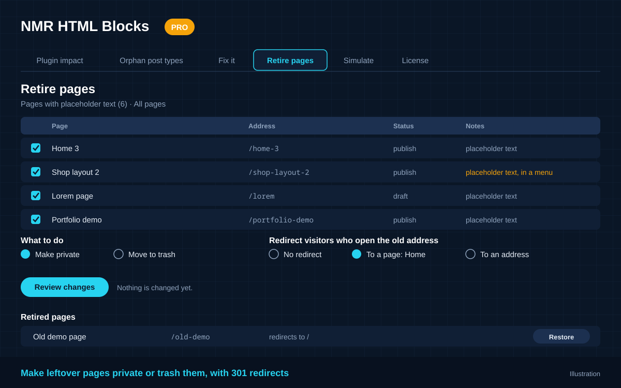This screenshot has height=388, width=621.
Task: Click the Notes column header
Action: tap(475, 126)
